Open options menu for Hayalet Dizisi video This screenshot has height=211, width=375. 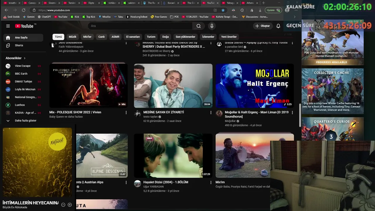click(x=211, y=182)
